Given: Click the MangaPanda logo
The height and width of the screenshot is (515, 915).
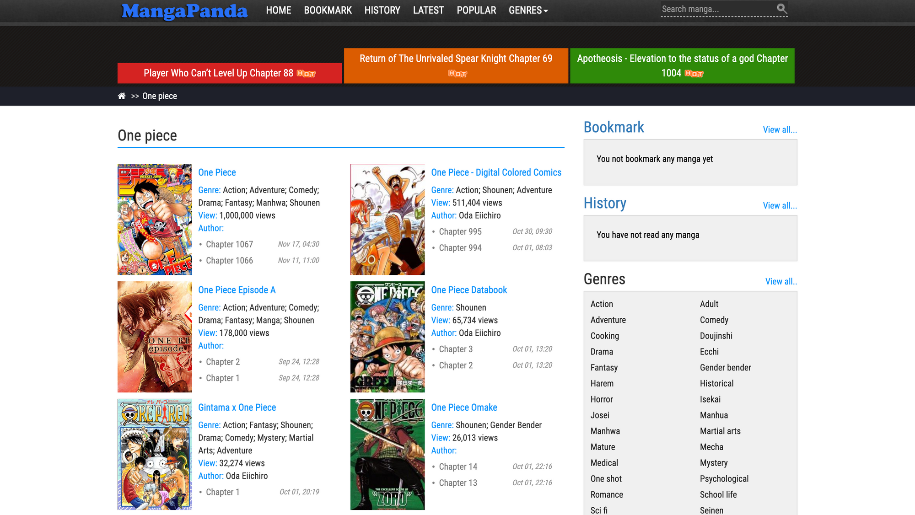Looking at the screenshot, I should [184, 11].
